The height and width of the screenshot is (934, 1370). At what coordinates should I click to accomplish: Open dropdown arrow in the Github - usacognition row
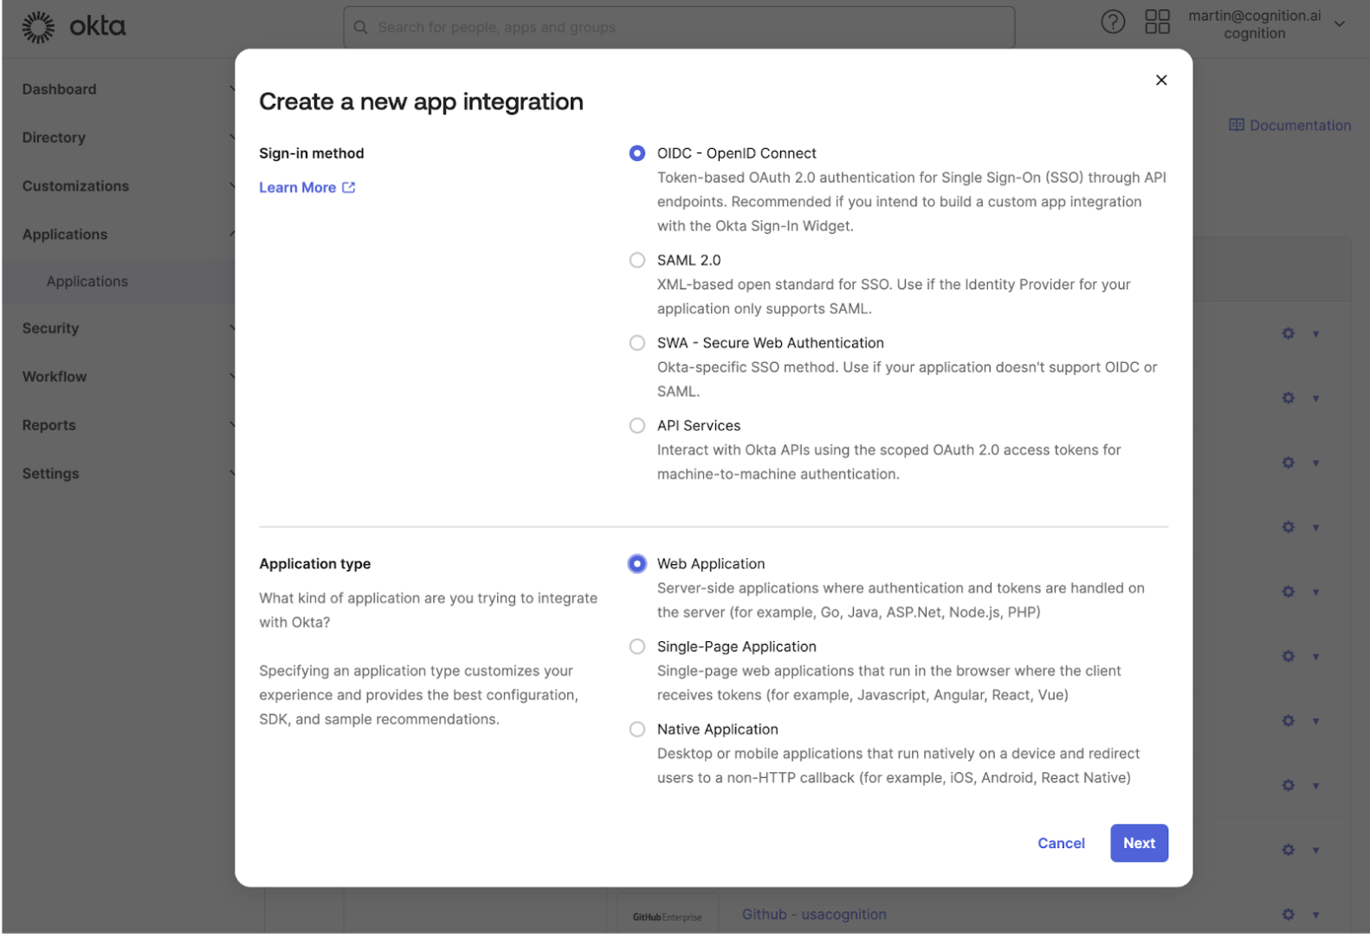[x=1315, y=915]
